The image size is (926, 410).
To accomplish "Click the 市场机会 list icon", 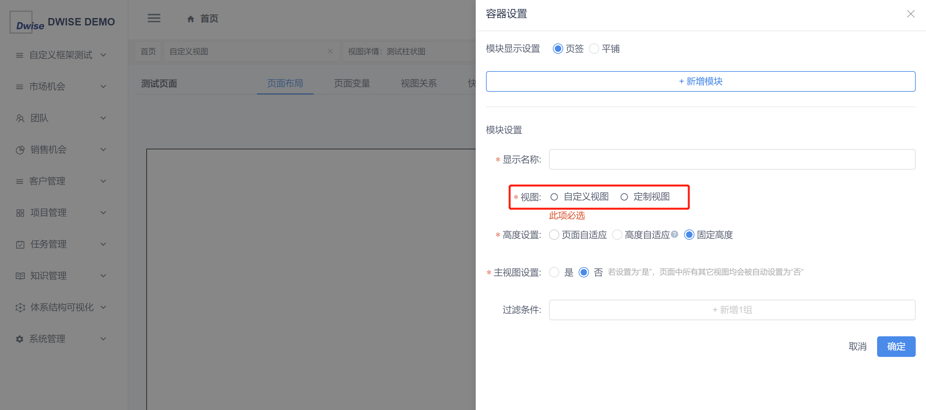I will point(19,87).
